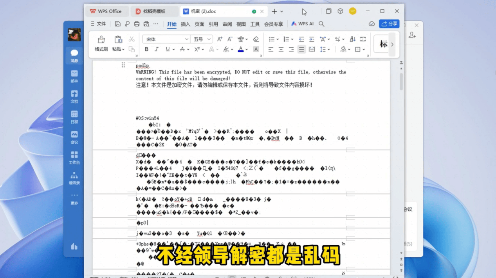The image size is (496, 278).
Task: Add a new tab with the plus button
Action: pos(274,12)
